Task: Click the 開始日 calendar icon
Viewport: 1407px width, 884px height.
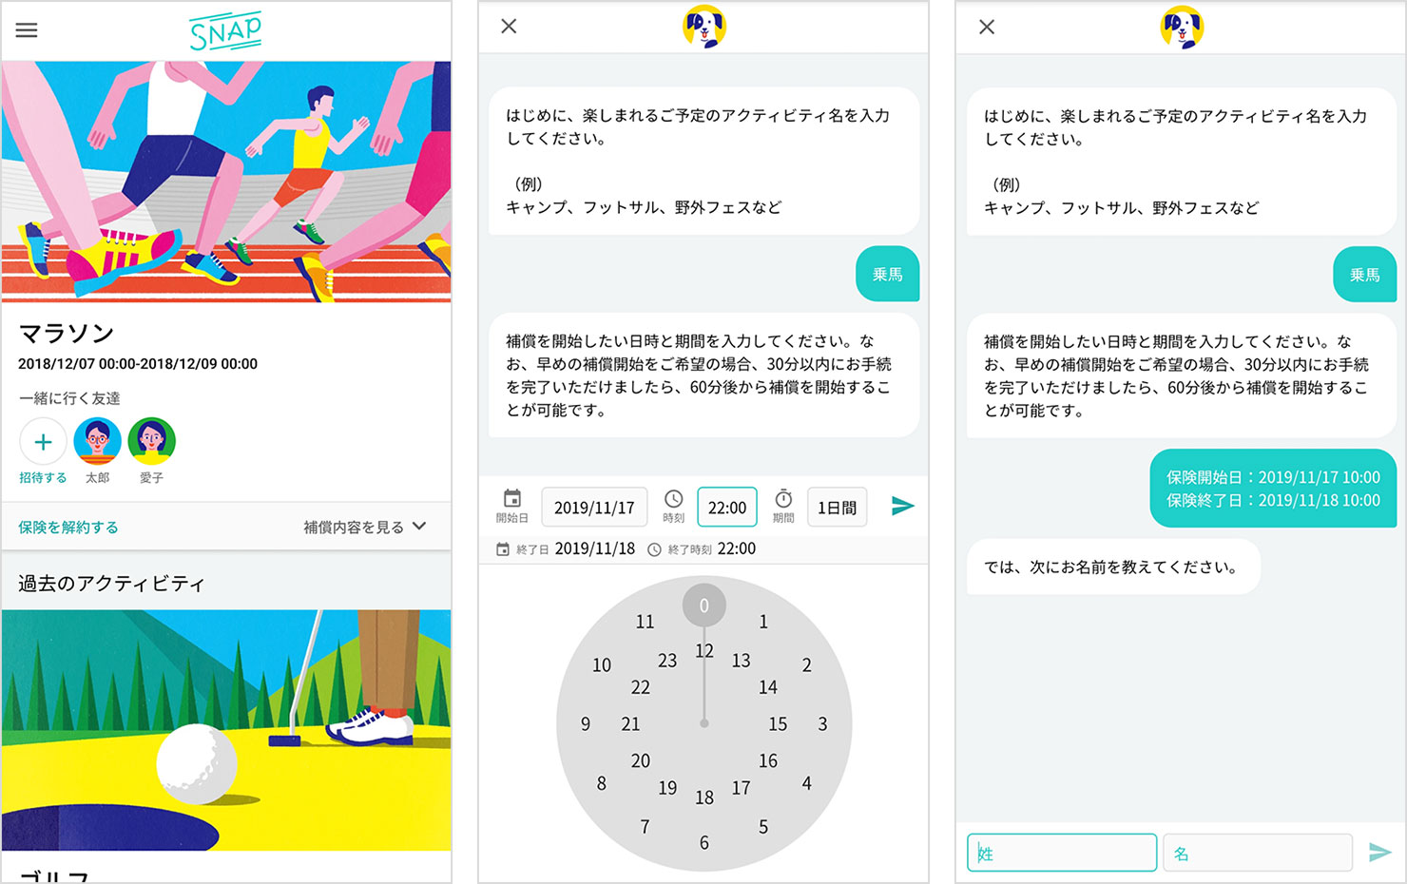Action: pos(512,499)
